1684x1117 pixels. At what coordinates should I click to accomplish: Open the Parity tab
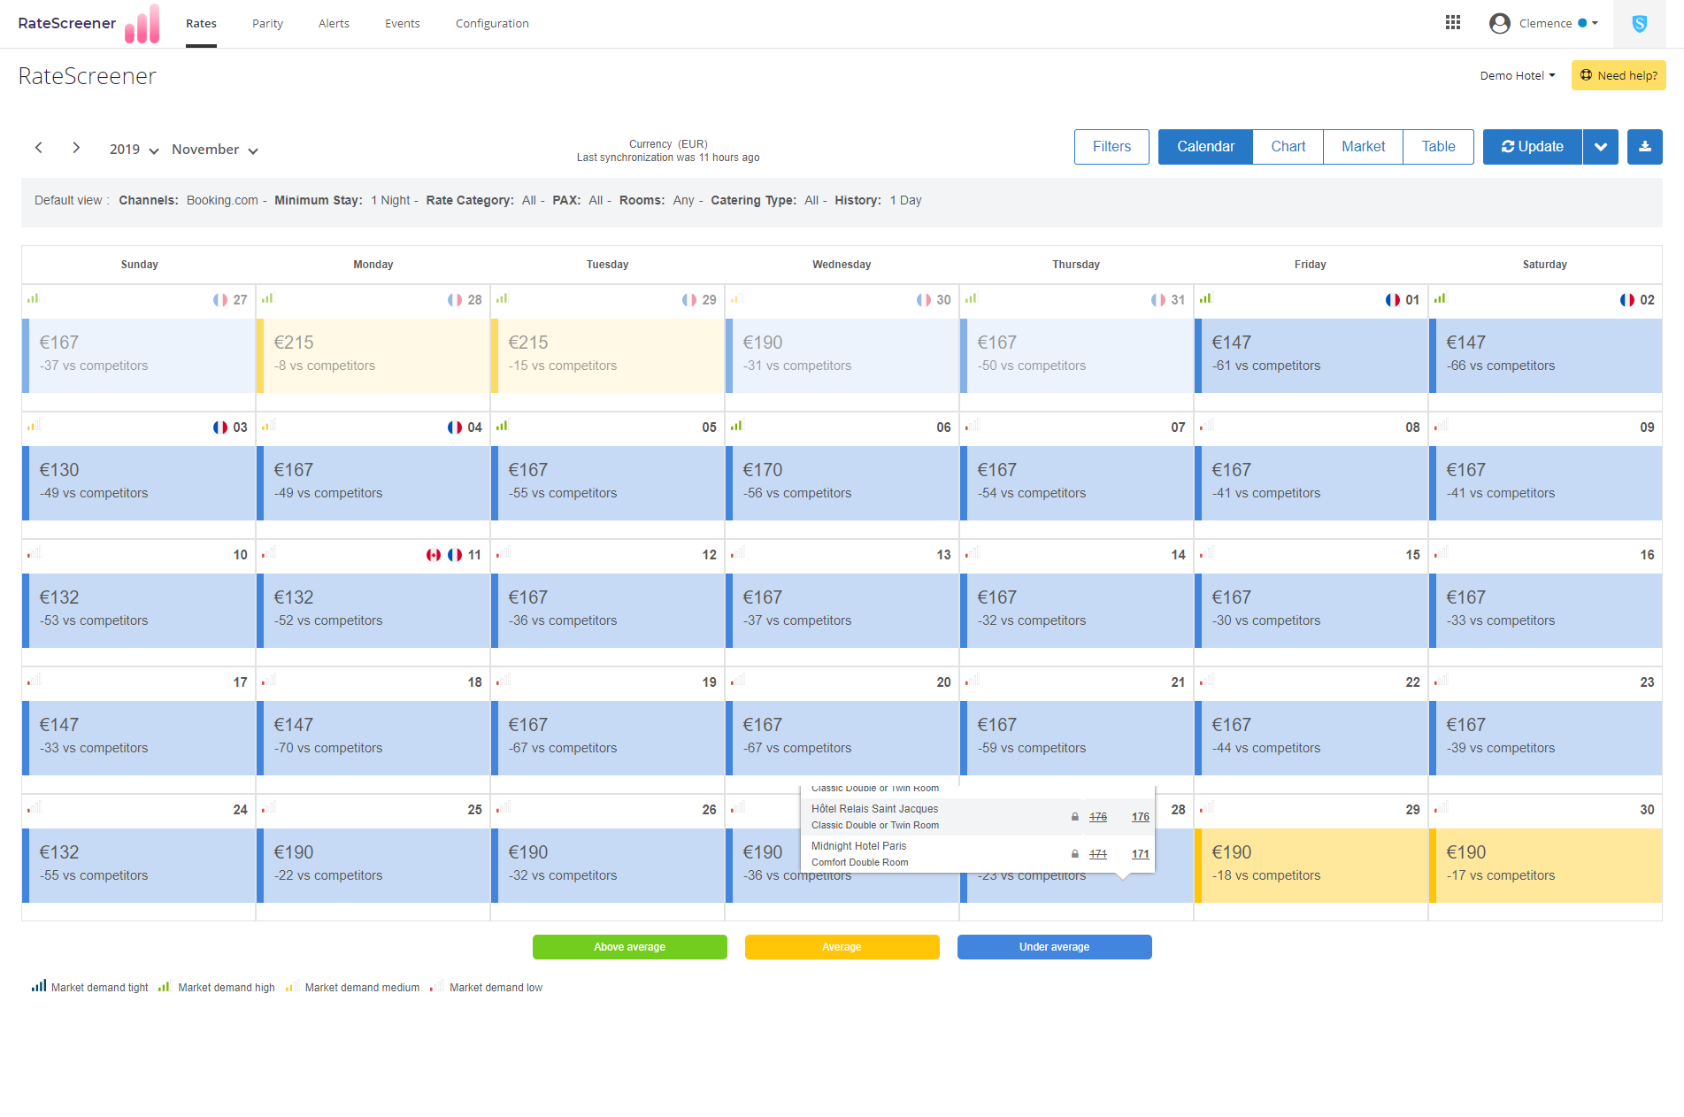tap(267, 24)
